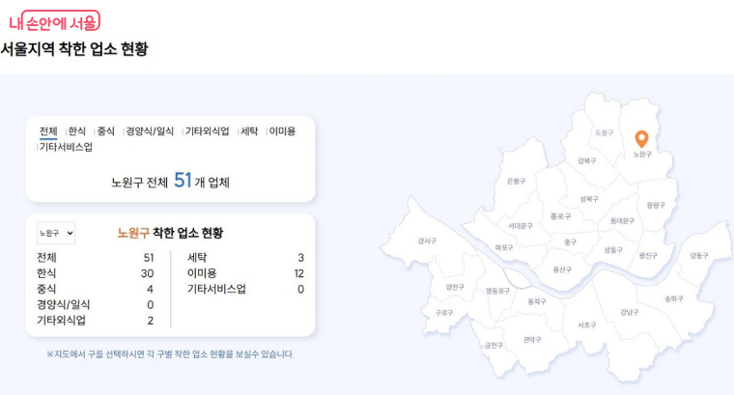This screenshot has width=734, height=395.
Task: Click the 내 손안에 서울 logo
Action: [54, 21]
